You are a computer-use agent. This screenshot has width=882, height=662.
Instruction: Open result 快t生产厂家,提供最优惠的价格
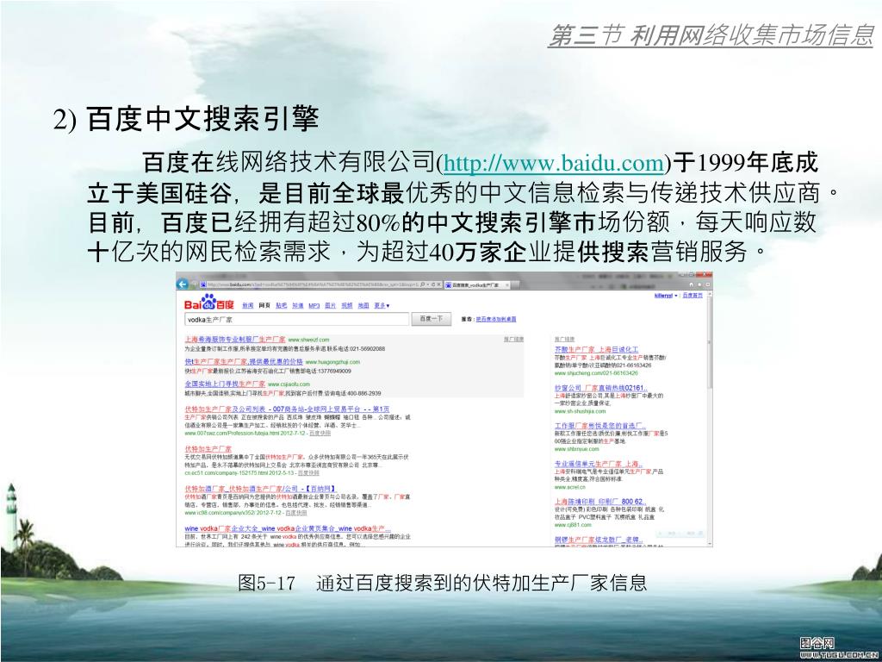click(244, 362)
